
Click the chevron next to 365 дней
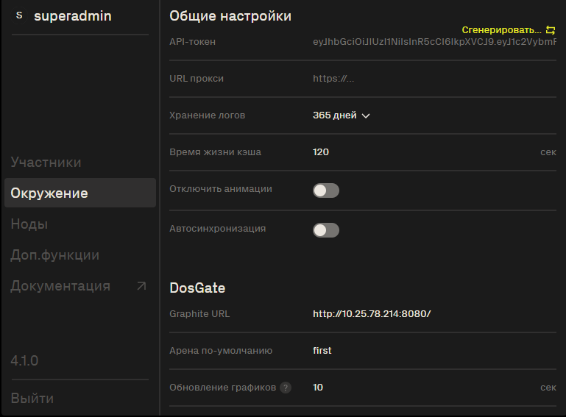(366, 115)
